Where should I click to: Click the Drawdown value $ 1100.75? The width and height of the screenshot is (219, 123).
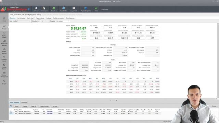point(96,33)
